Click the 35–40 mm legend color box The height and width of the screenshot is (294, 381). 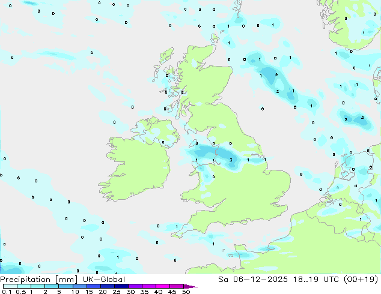point(149,286)
